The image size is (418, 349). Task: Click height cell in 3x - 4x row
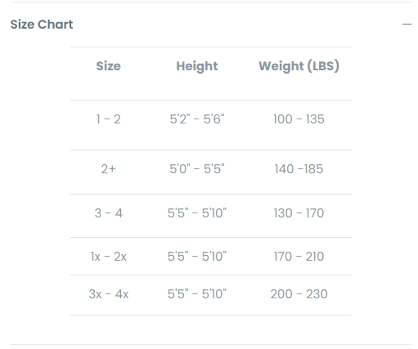[197, 294]
